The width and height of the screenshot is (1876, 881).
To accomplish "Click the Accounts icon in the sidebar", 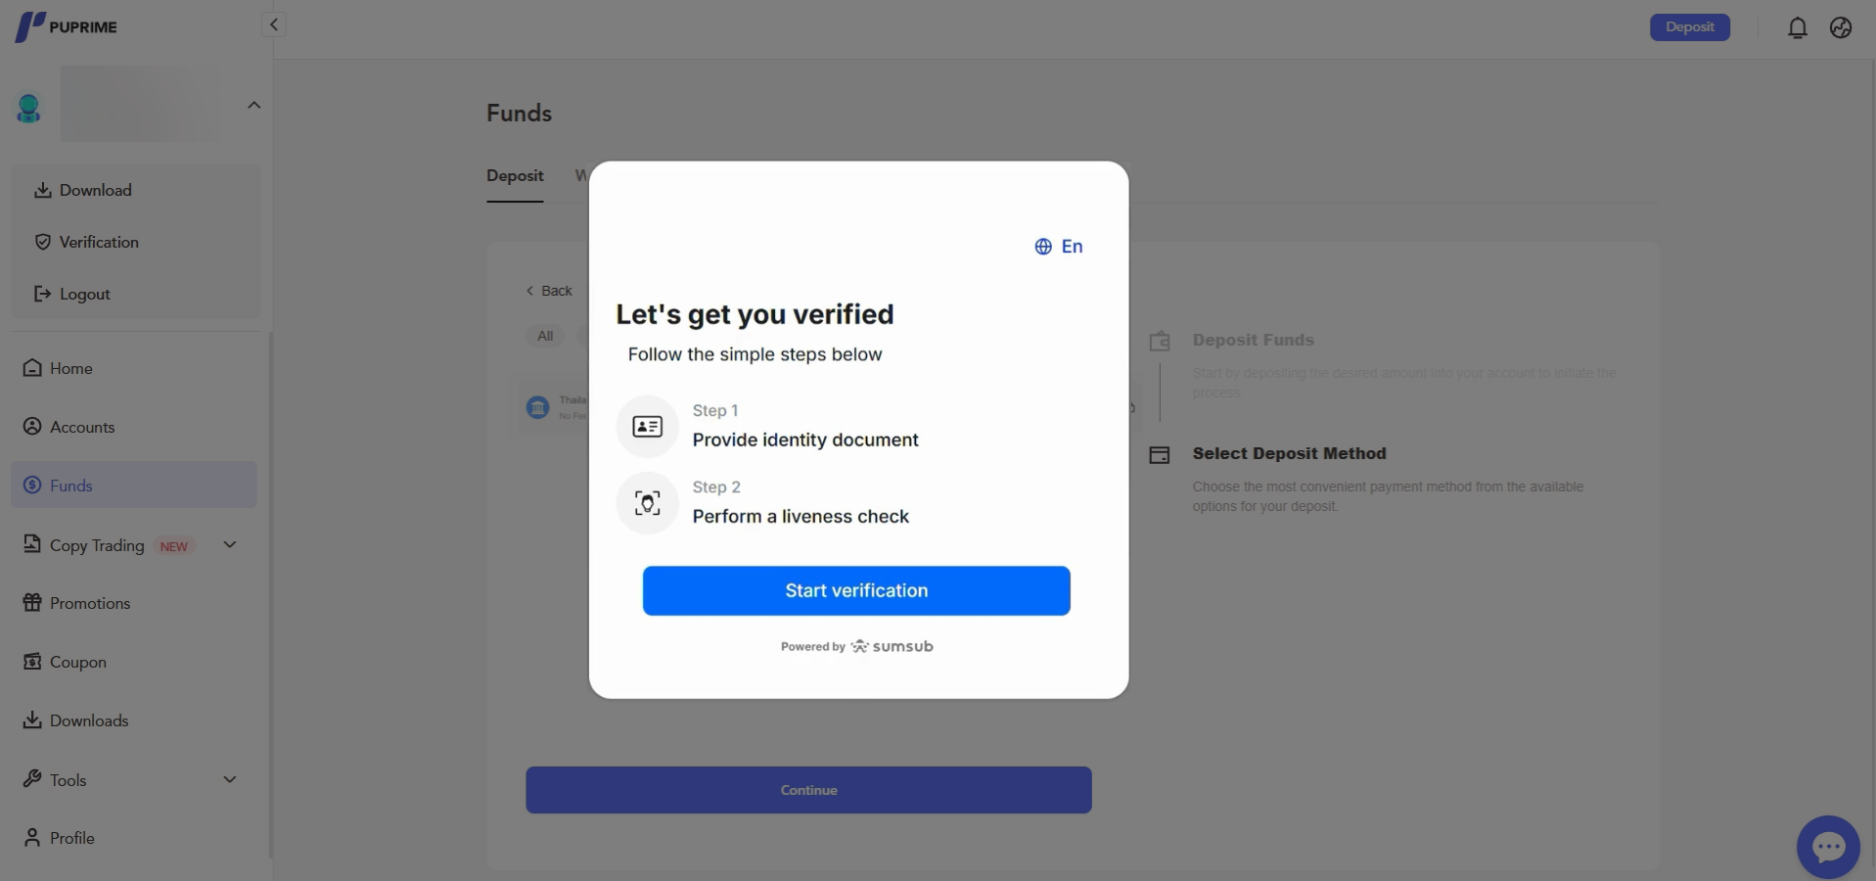I will tap(32, 427).
